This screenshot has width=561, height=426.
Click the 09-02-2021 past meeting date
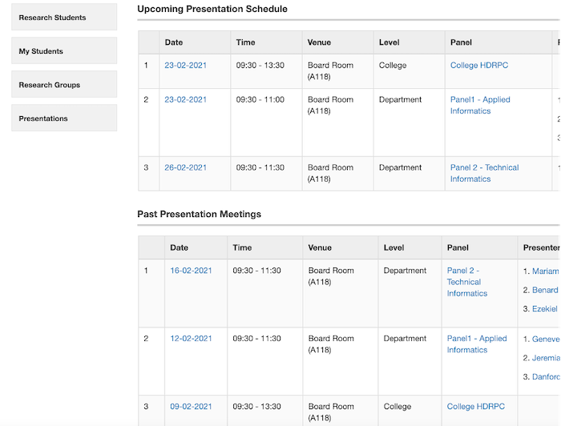[191, 407]
